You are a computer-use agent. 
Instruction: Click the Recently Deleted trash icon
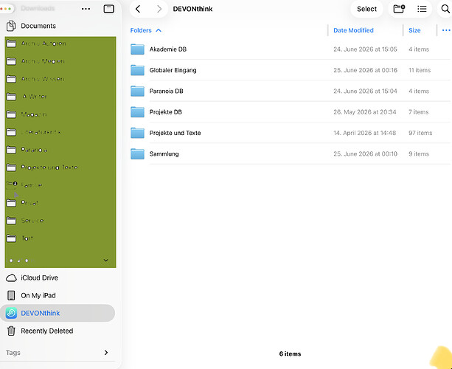click(11, 331)
